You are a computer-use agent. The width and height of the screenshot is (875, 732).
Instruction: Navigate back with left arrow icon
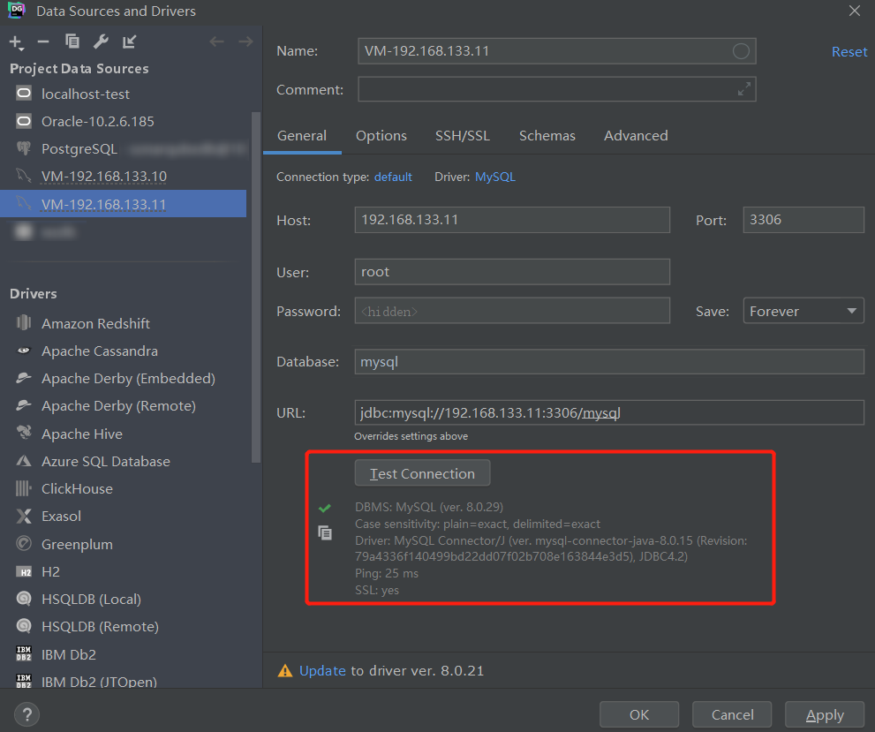point(217,42)
